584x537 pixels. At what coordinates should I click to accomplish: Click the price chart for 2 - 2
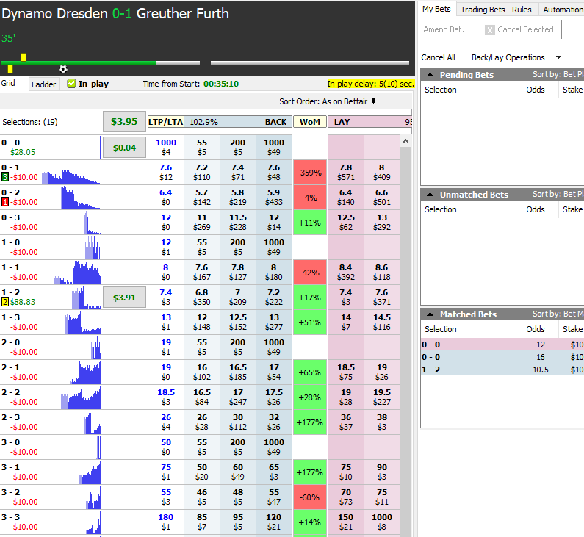[x=81, y=397]
